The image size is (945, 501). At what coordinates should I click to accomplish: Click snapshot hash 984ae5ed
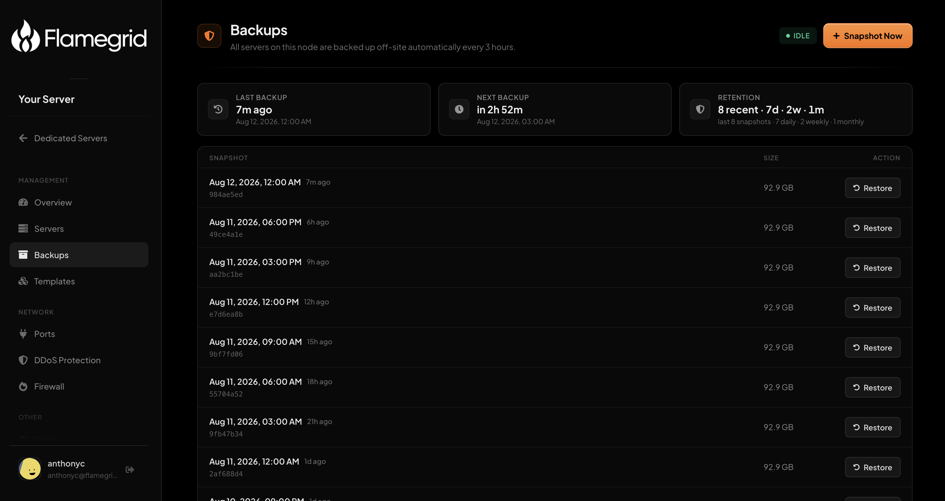(x=226, y=194)
